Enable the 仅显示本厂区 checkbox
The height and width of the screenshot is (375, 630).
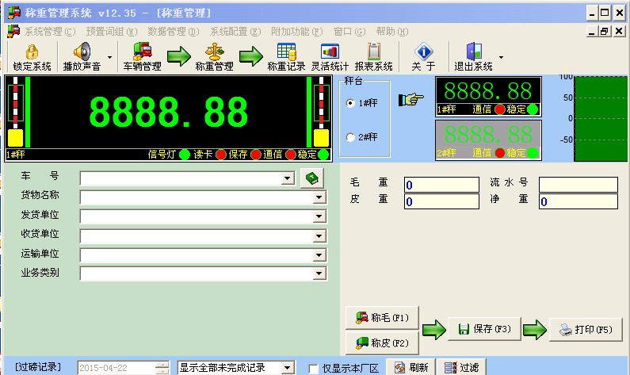click(x=313, y=368)
